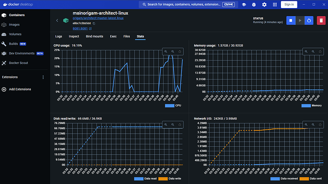Screen dimensions: 328x184
Task: Switch to the Inspect tab
Action: coord(74,37)
